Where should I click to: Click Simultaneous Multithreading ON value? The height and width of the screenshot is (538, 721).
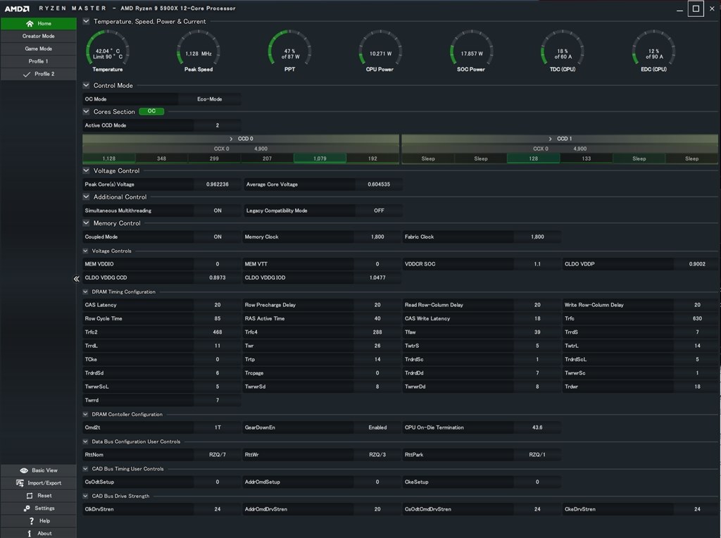[x=218, y=211]
